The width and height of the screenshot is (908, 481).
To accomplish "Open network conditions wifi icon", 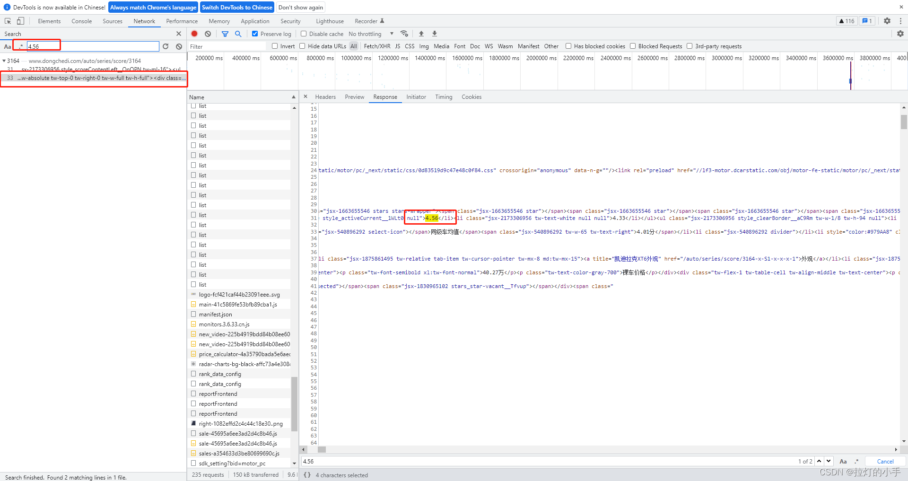I will 404,34.
